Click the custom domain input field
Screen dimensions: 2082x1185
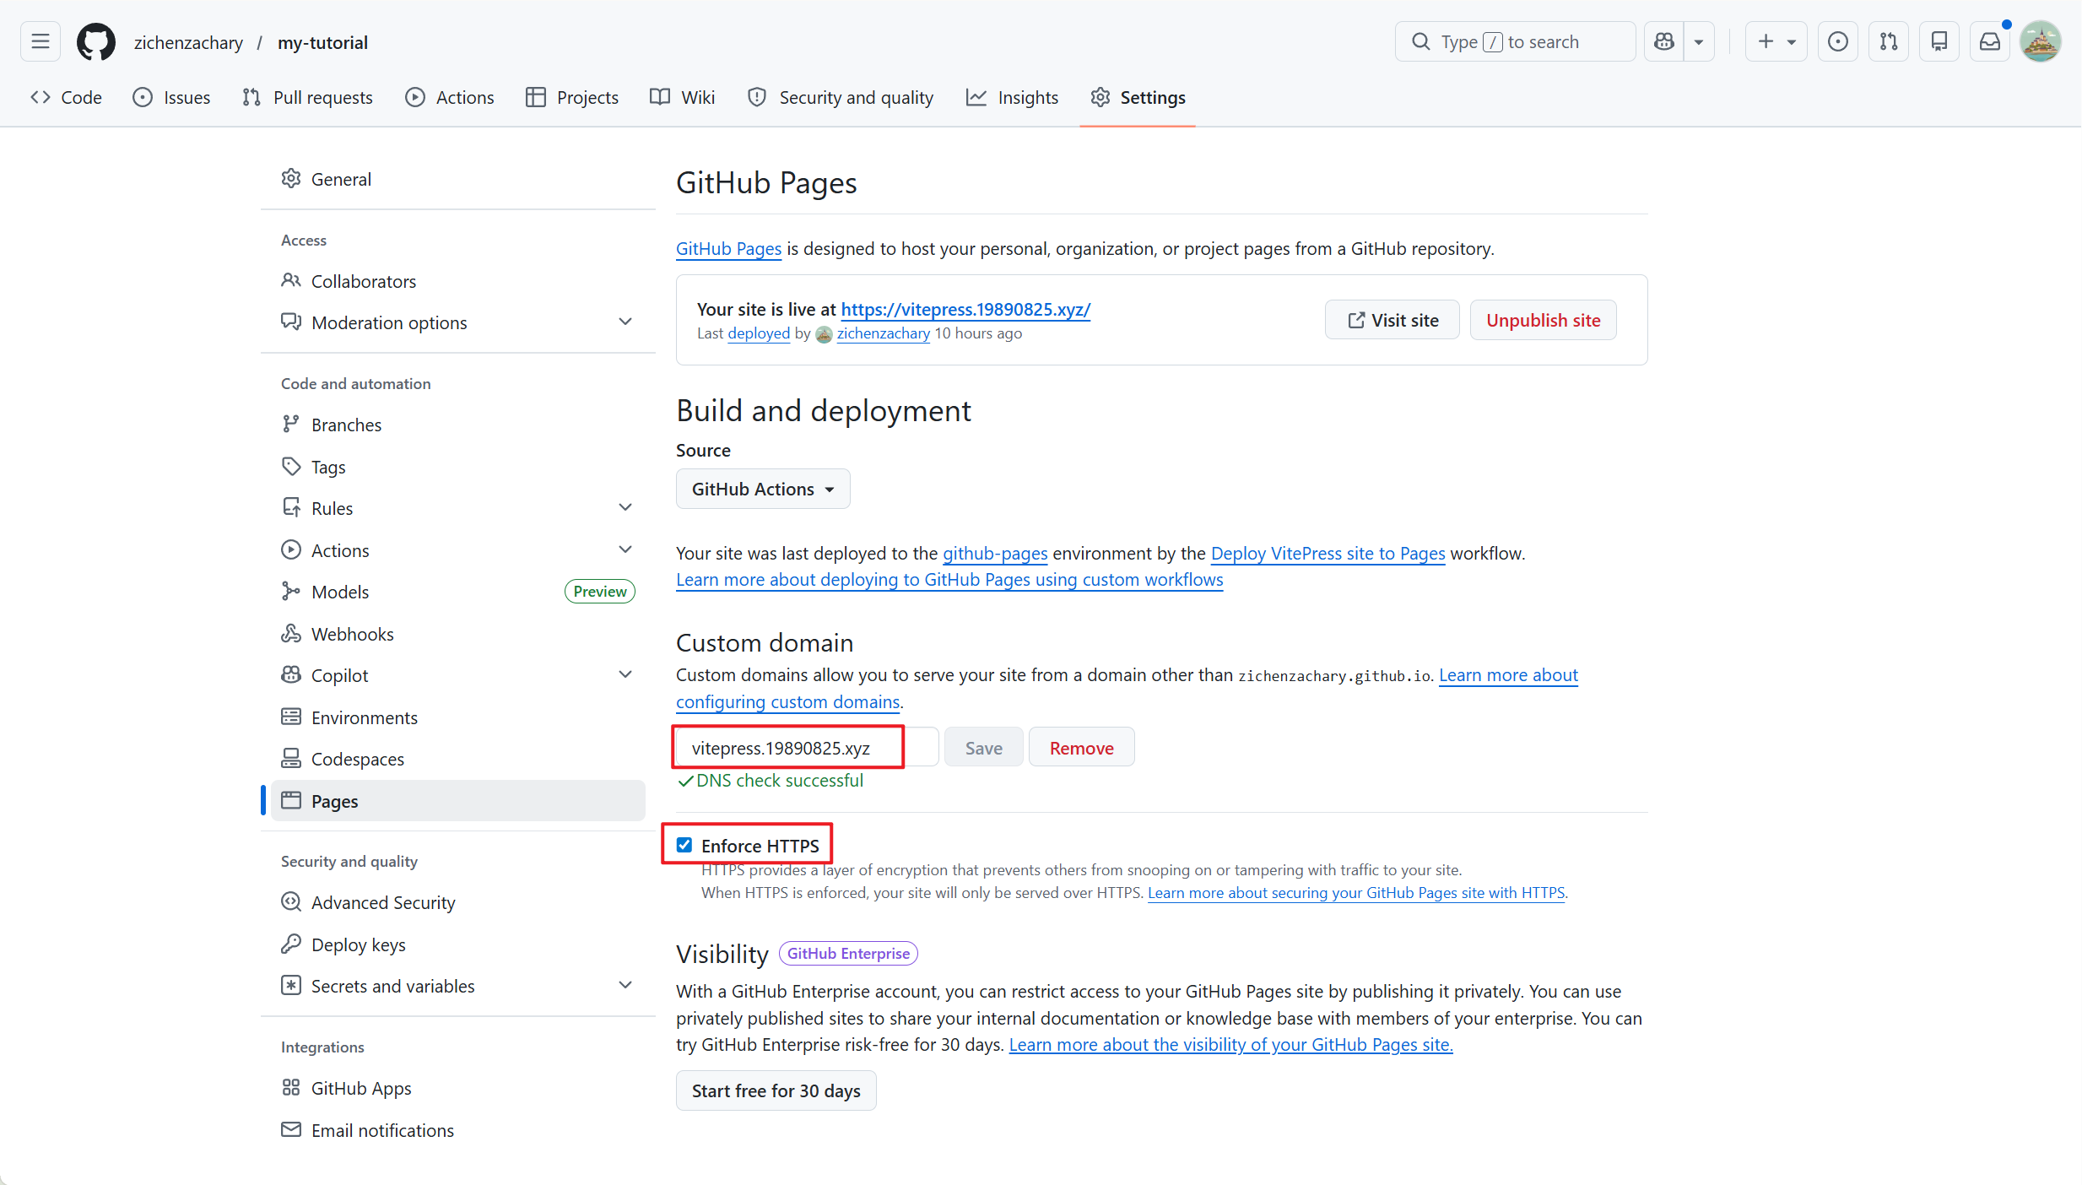[x=807, y=748]
